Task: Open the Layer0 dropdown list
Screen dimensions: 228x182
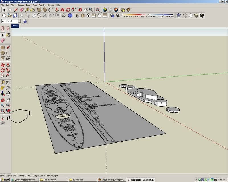Action: (19, 21)
